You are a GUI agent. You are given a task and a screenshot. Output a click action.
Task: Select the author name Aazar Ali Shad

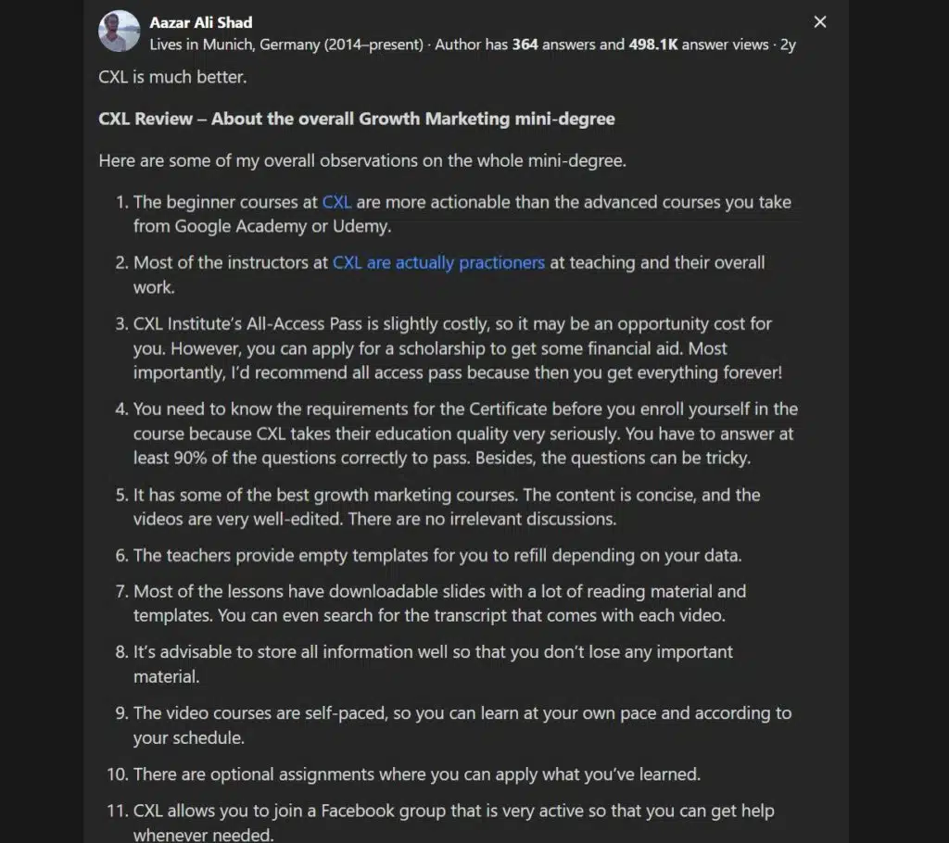pyautogui.click(x=200, y=21)
